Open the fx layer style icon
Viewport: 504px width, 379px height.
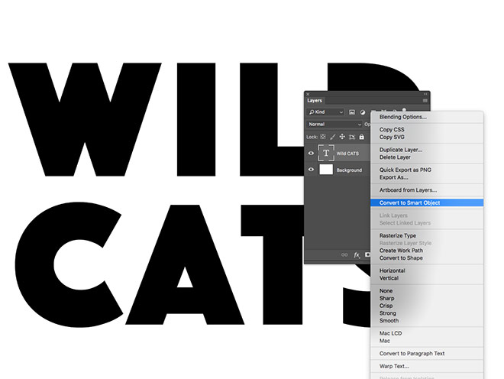click(357, 254)
